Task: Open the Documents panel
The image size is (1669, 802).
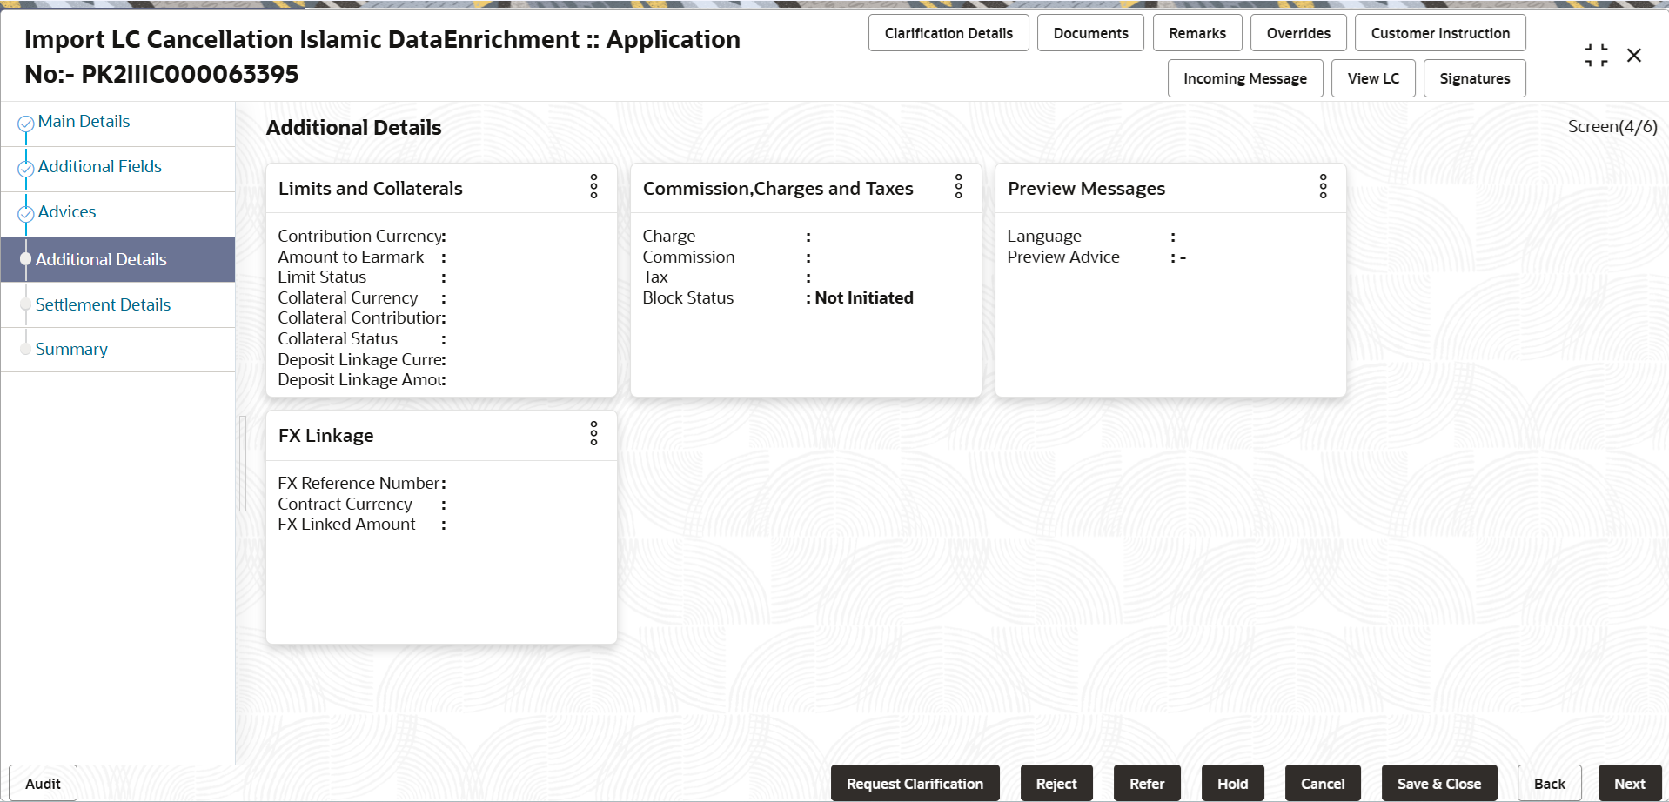Action: [x=1090, y=33]
